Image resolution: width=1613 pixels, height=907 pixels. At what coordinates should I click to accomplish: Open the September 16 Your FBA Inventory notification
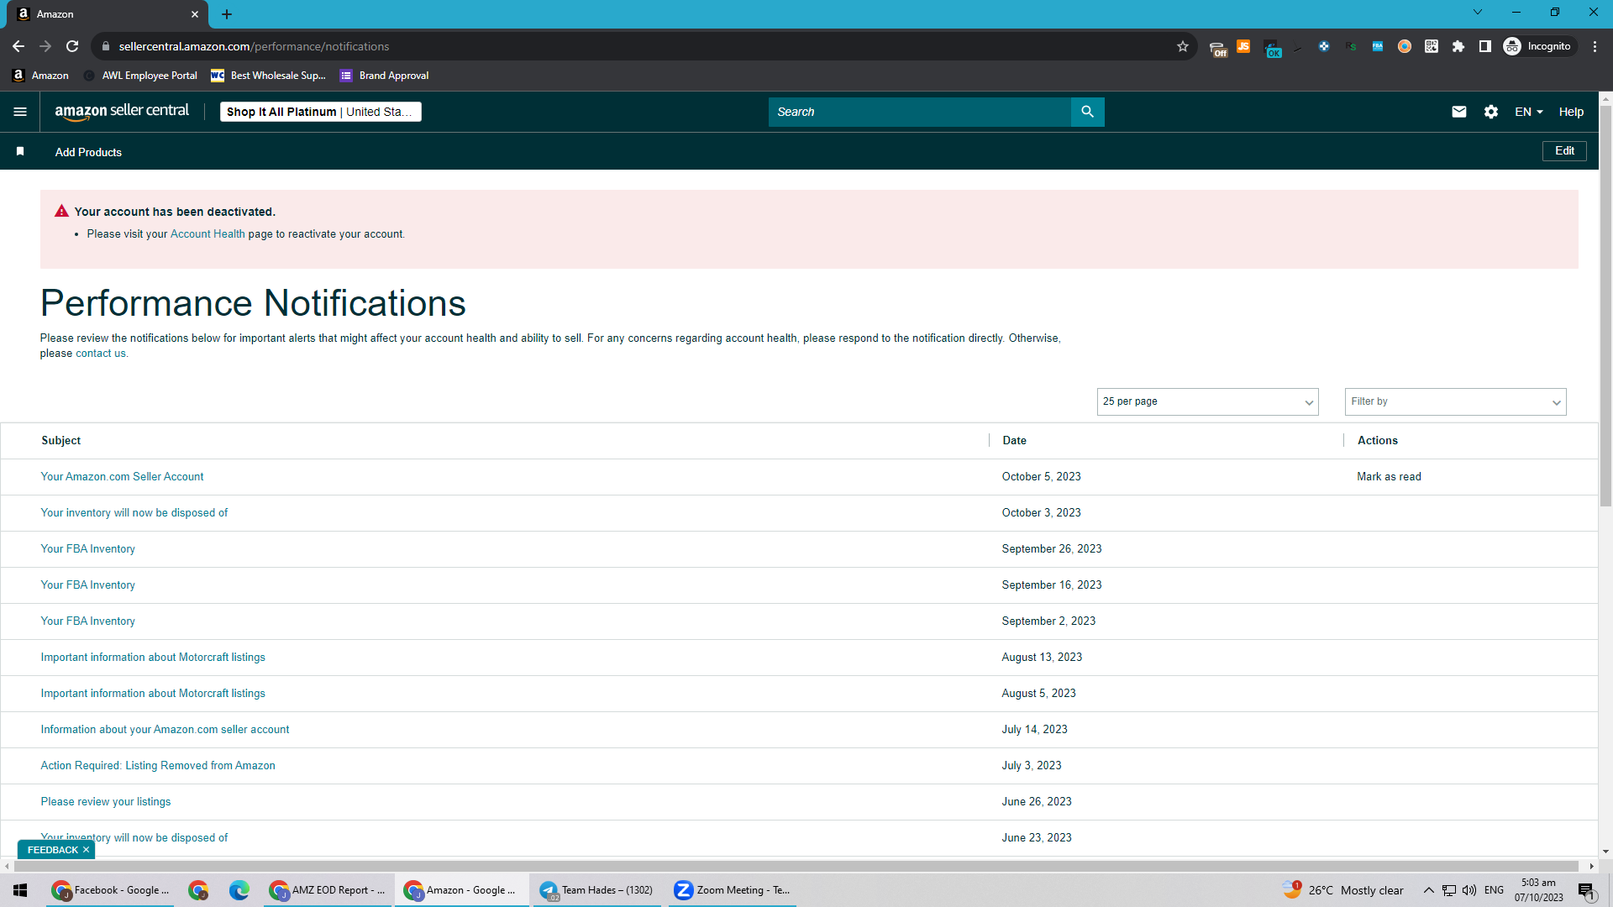click(x=87, y=585)
